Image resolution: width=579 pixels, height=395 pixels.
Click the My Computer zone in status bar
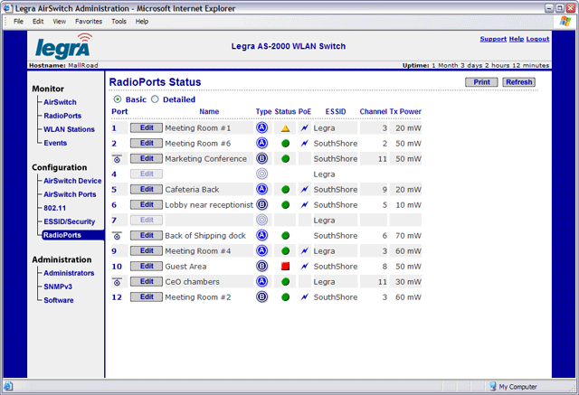513,387
